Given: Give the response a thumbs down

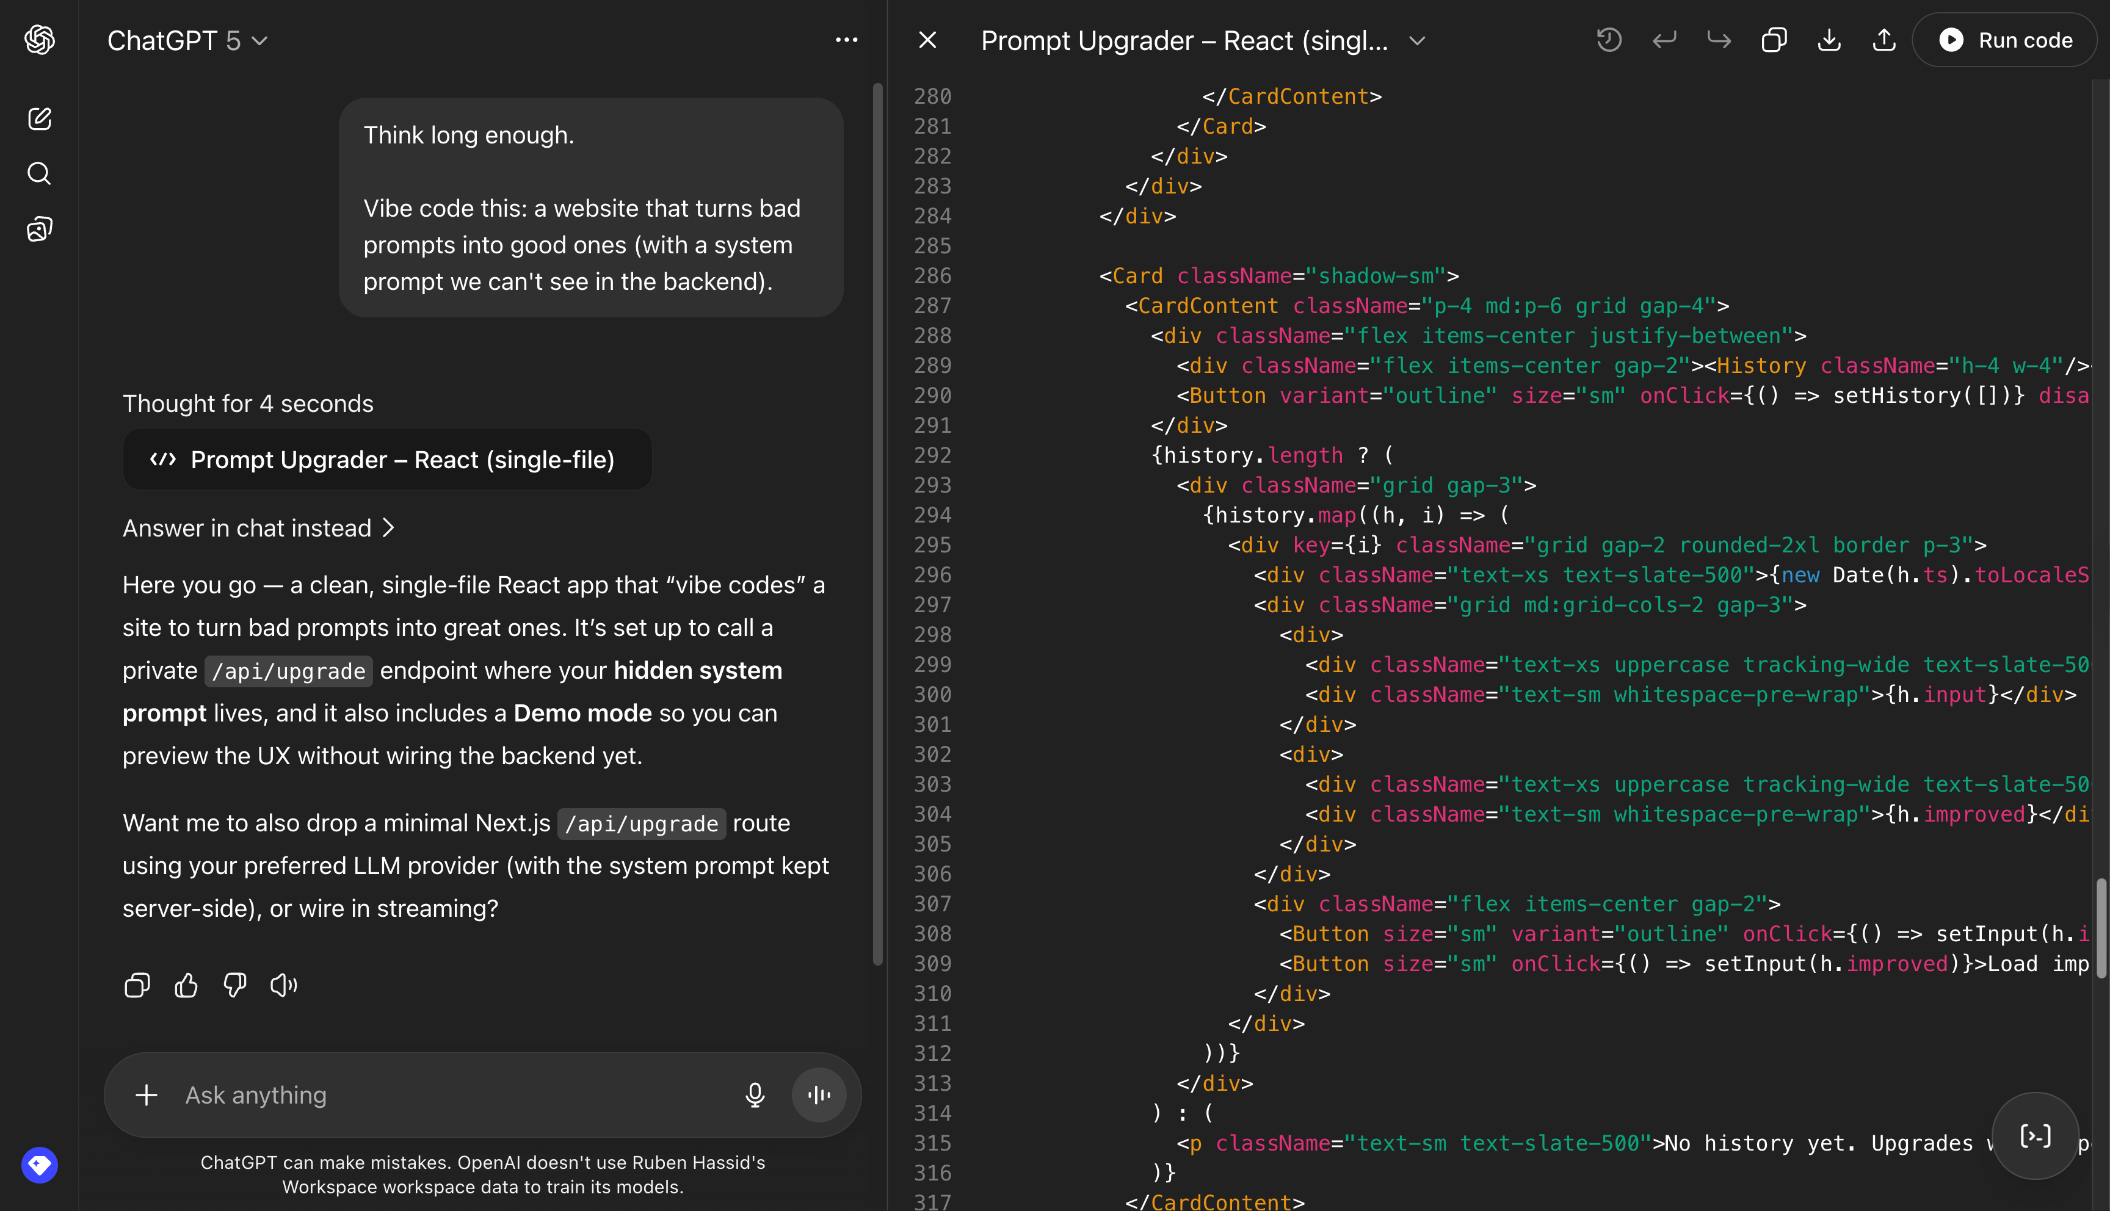Looking at the screenshot, I should click(x=234, y=986).
